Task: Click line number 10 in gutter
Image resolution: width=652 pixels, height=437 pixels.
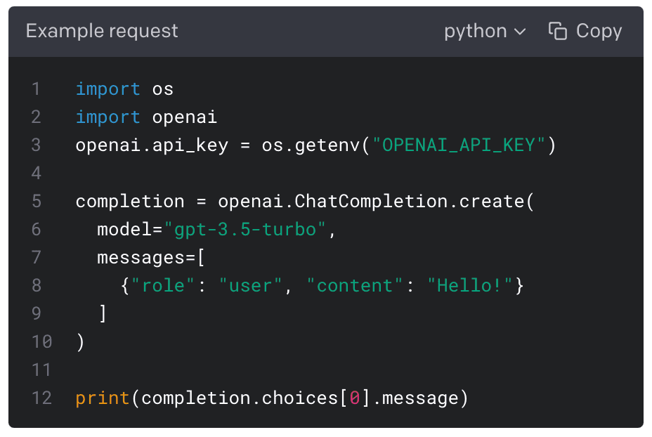Action: tap(41, 342)
